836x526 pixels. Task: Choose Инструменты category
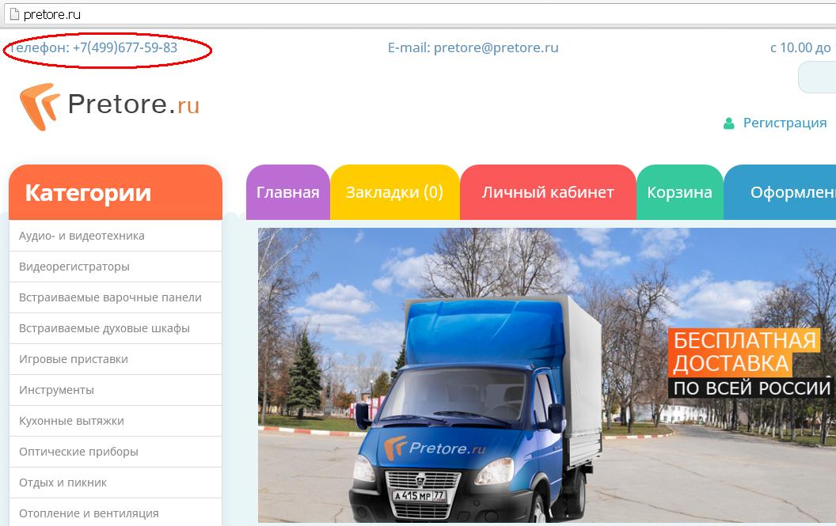(115, 391)
